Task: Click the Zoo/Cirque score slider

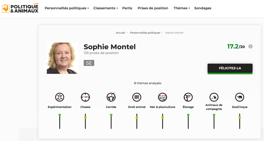Action: pyautogui.click(x=239, y=121)
